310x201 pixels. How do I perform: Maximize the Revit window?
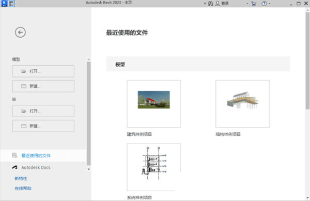pos(299,4)
